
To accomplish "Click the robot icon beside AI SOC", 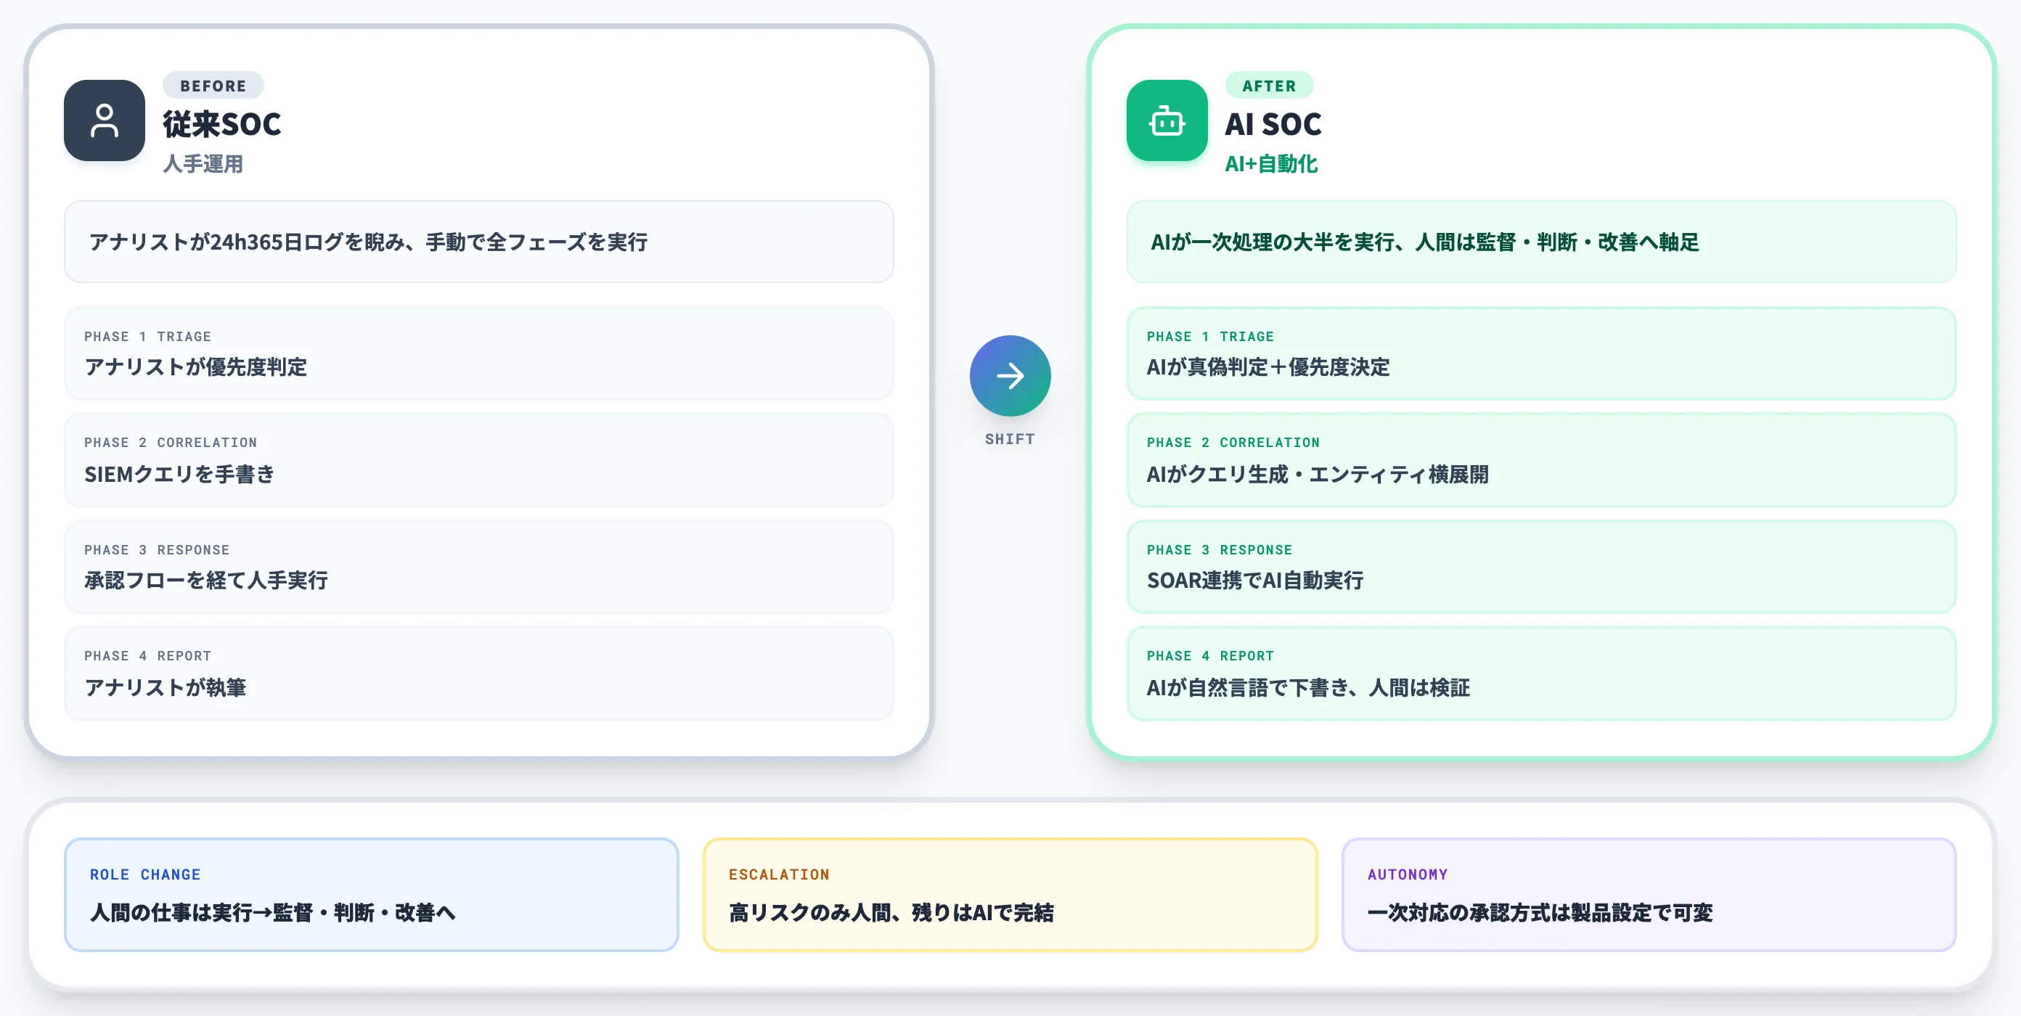I will click(x=1167, y=120).
